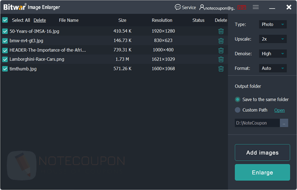Click the browse folder ellipsis button
Viewport: 297px width, 190px height.
pyautogui.click(x=284, y=123)
